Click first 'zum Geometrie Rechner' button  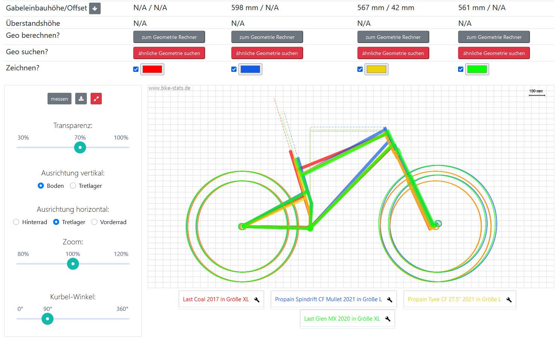(169, 37)
